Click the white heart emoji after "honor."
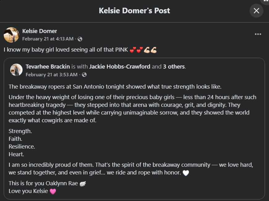Image resolution: width=269 pixels, height=201 pixels. (186, 173)
